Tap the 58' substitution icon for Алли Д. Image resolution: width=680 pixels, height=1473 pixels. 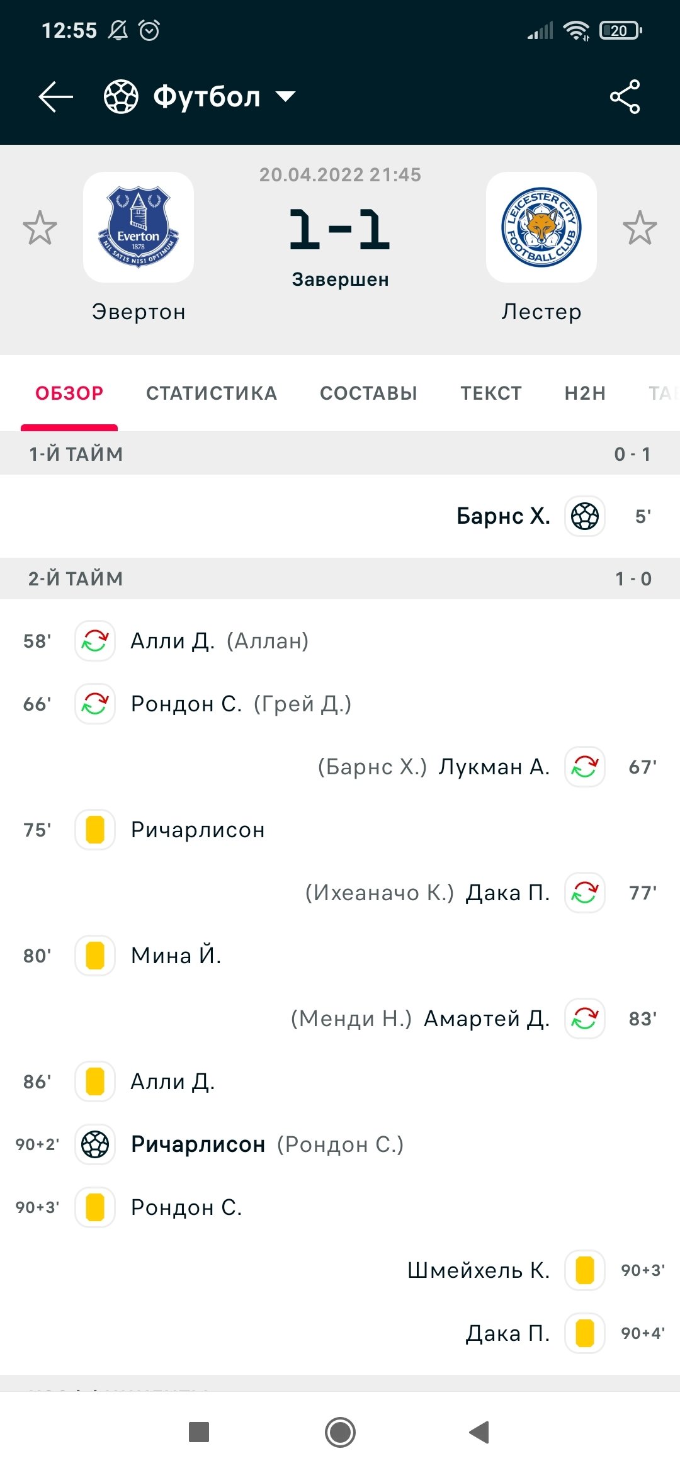coord(95,641)
